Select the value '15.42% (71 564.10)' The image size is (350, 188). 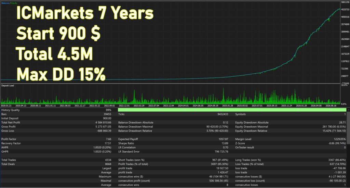point(334,131)
